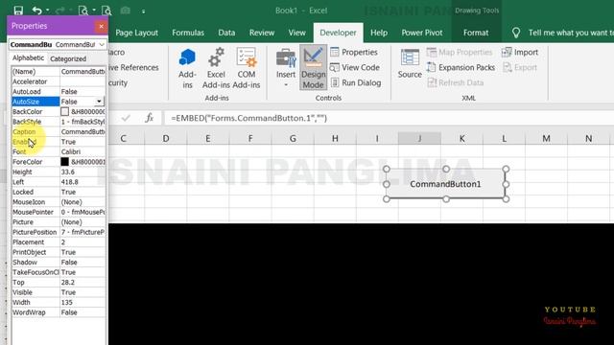Switch to the Page Layout tab
This screenshot has height=345, width=614.
pos(136,33)
